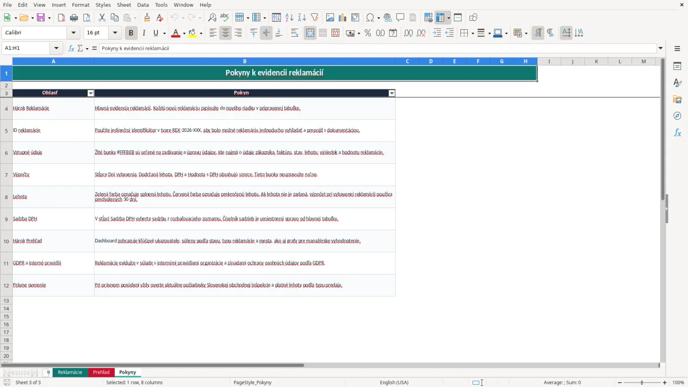This screenshot has height=387, width=688.
Task: Open Find and Replace from the toolbar
Action: [212, 18]
